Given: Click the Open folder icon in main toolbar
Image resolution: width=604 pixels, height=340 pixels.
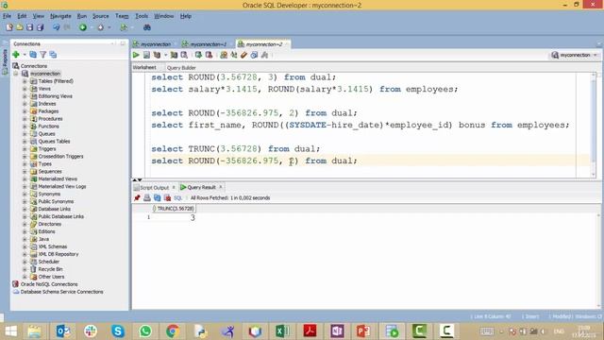Looking at the screenshot, I should tap(19, 27).
